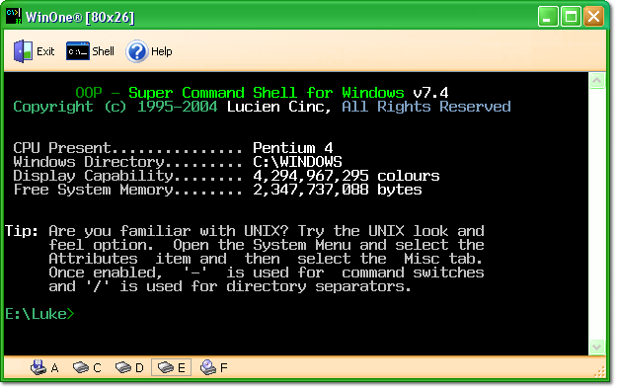This screenshot has height=389, width=617.
Task: Click the active drive E button
Action: point(171,367)
